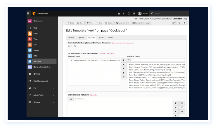Add new basis template with plus icon
215x127 pixels.
182,112
